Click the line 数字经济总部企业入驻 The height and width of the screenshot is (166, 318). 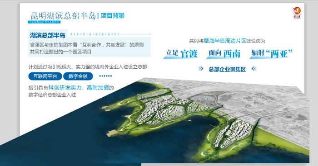pyautogui.click(x=52, y=95)
